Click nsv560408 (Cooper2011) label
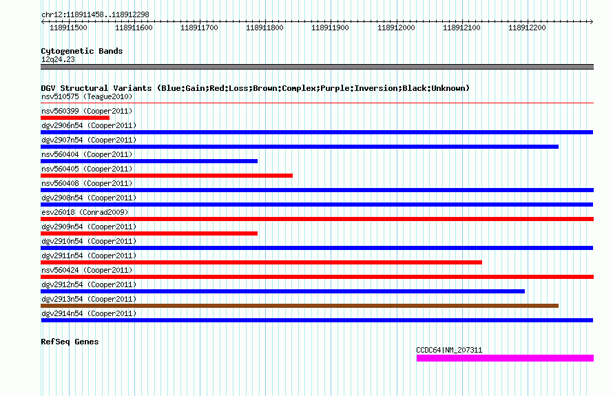 [87, 183]
